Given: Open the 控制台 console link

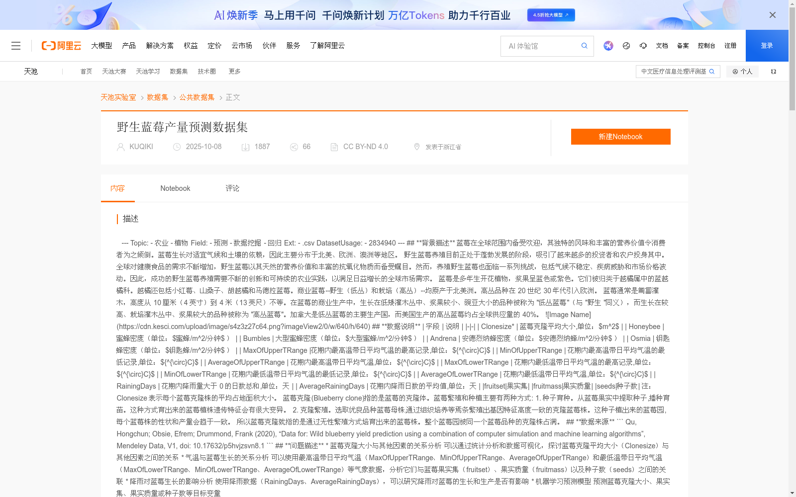Looking at the screenshot, I should (x=706, y=46).
